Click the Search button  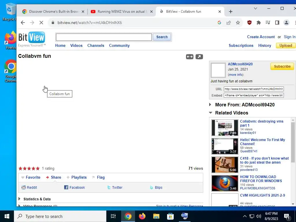pos(162,37)
